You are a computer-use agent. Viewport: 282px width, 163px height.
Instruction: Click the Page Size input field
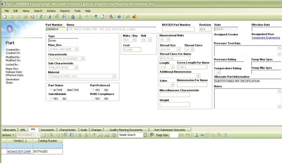pyautogui.click(x=174, y=135)
